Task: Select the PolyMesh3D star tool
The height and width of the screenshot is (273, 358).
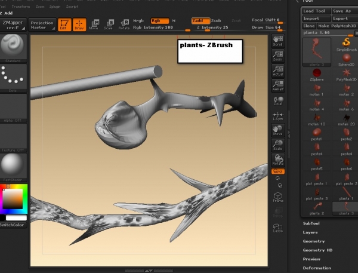Action: click(x=346, y=75)
